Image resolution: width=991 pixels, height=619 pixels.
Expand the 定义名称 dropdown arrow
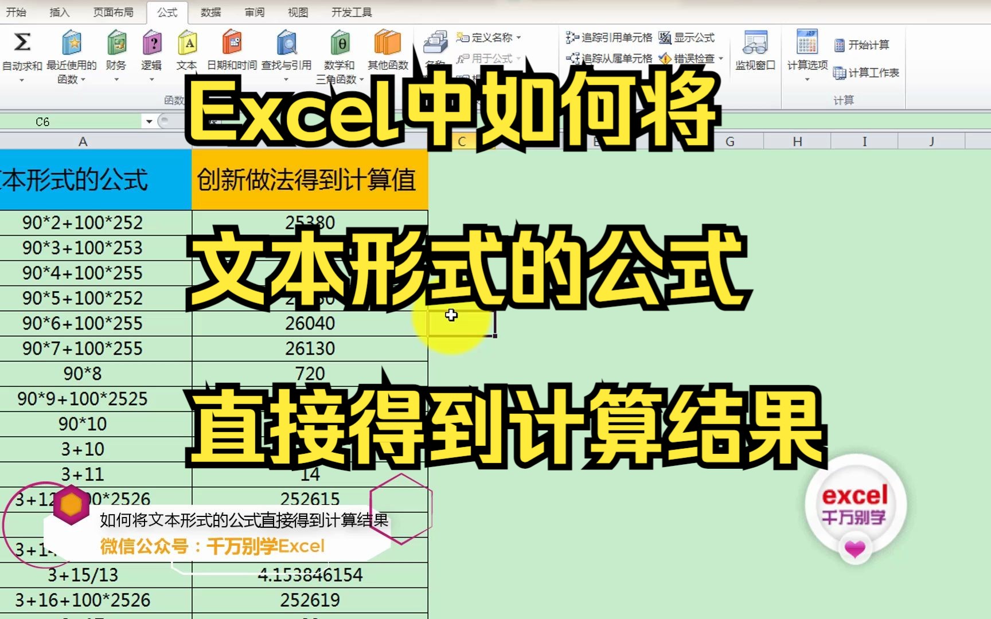[x=518, y=37]
